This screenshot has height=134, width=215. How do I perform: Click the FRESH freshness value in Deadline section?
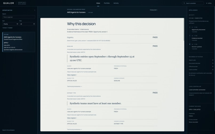click(116, 68)
